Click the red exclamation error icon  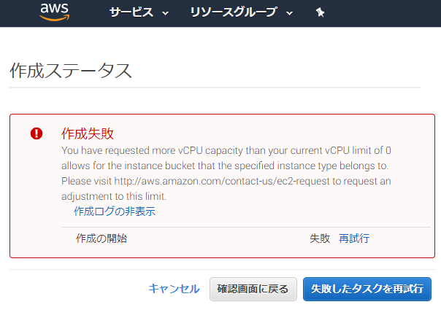[37, 133]
